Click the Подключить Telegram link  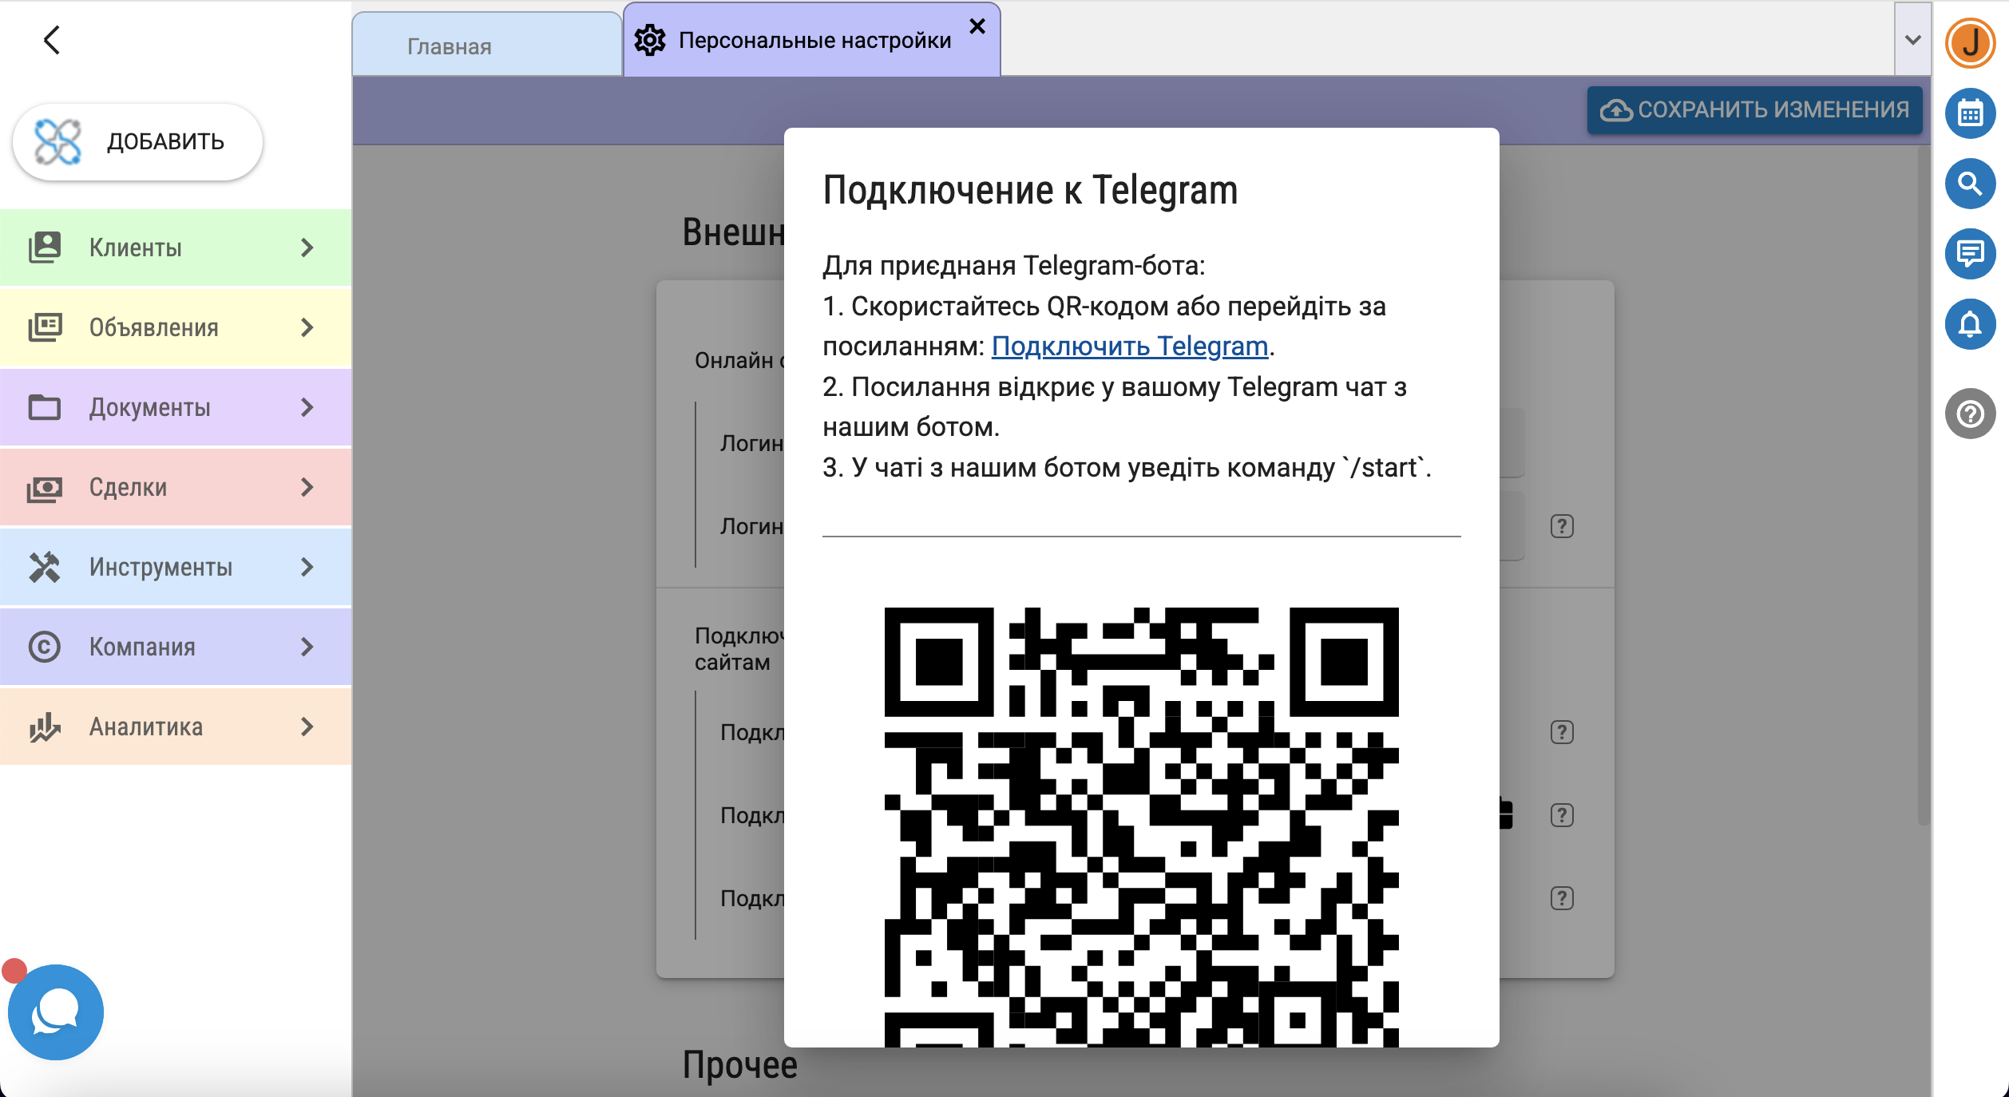pos(1129,346)
